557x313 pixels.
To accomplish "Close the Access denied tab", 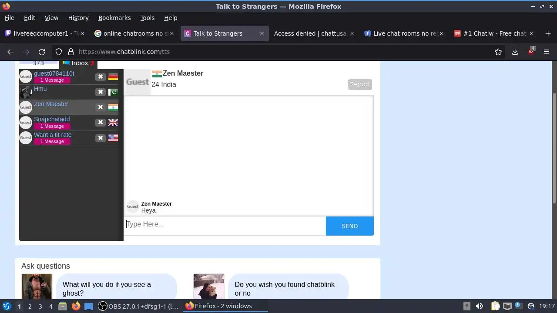I will coord(352,33).
